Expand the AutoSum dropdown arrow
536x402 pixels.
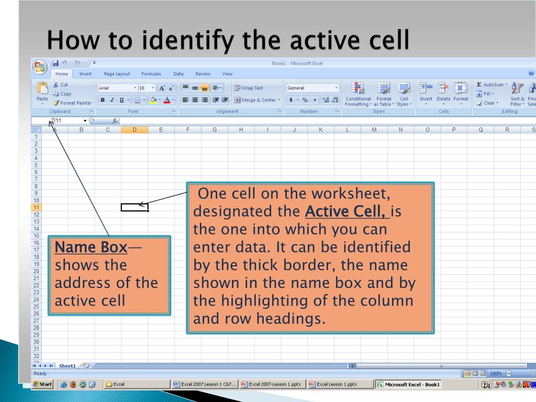(x=506, y=84)
